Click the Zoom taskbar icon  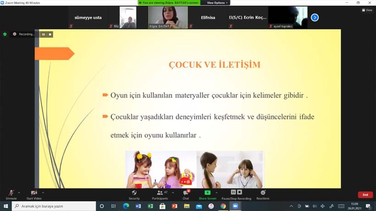click(235, 206)
